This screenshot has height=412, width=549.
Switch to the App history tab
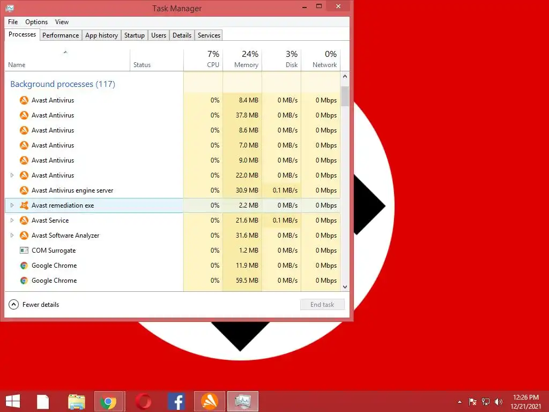[101, 35]
